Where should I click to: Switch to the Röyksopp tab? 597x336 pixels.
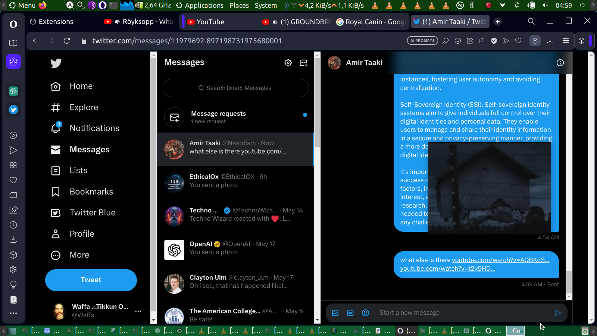click(x=139, y=22)
